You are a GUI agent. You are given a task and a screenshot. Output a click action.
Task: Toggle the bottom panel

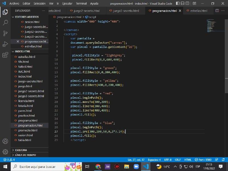coord(182,3)
